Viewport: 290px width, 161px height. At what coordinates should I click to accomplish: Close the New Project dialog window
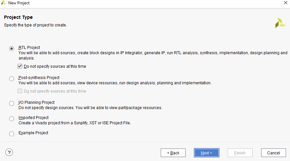pos(286,3)
